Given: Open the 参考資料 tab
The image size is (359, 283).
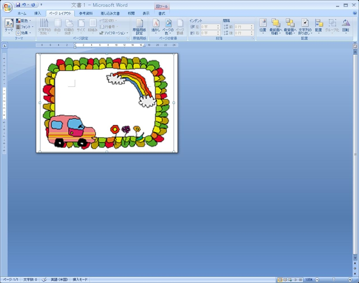Looking at the screenshot, I should [86, 14].
